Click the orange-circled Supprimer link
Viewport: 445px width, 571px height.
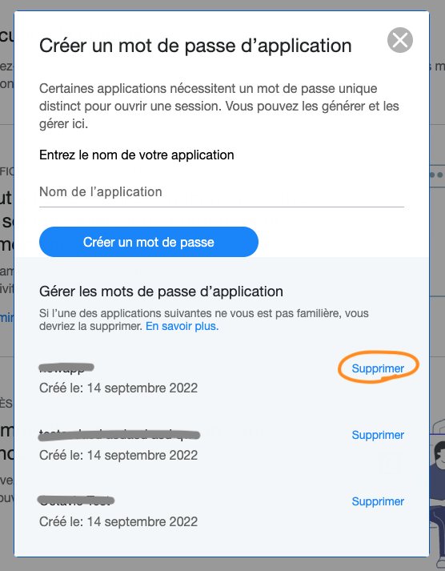click(378, 368)
